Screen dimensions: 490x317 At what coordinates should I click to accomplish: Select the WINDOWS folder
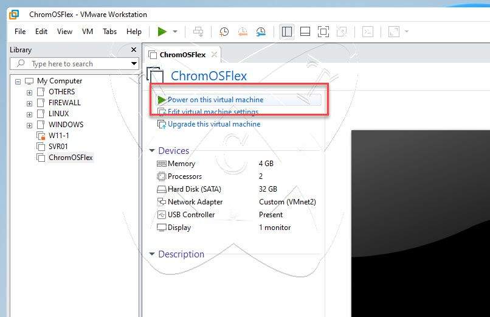[66, 125]
